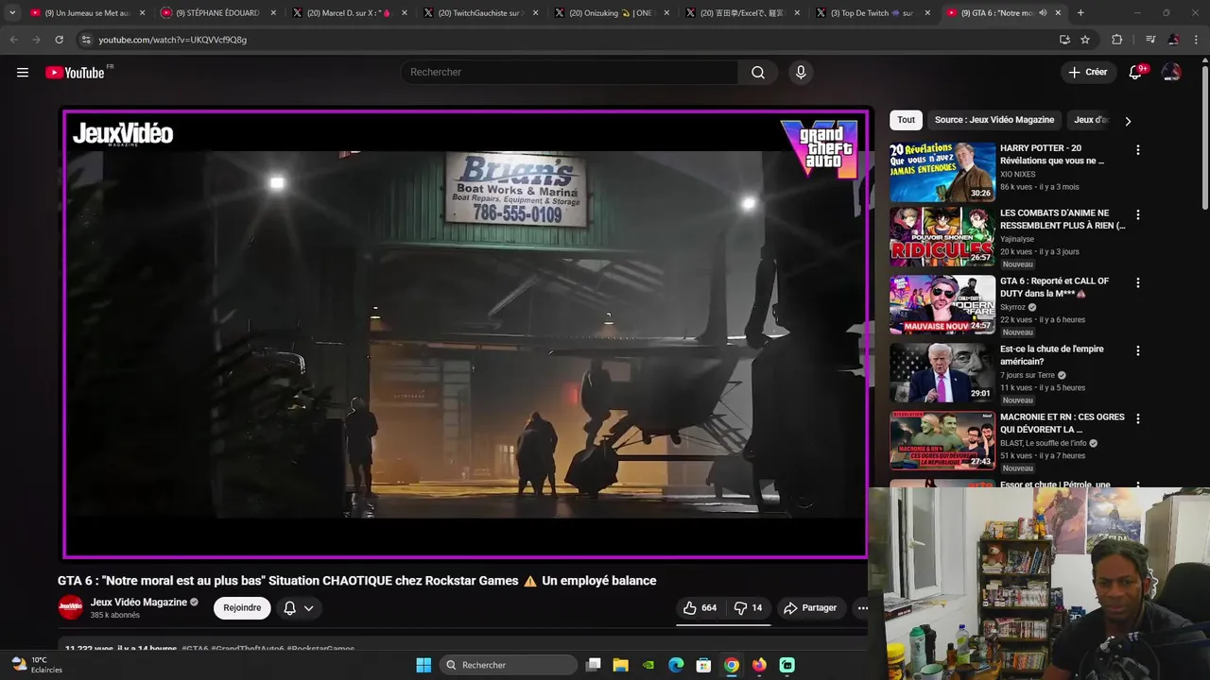The image size is (1210, 680).
Task: Open GTA 6 Reporté CALL OF DUTY thumbnail
Action: click(942, 304)
